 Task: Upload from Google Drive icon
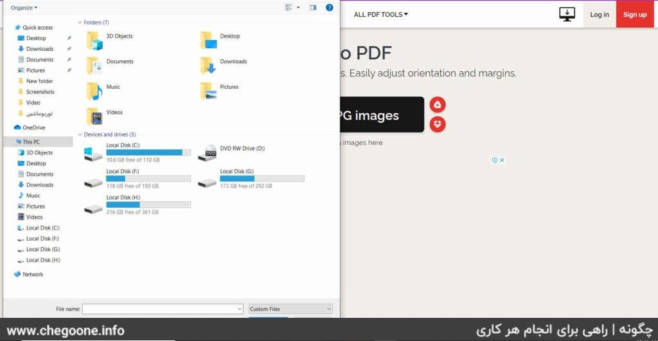438,105
